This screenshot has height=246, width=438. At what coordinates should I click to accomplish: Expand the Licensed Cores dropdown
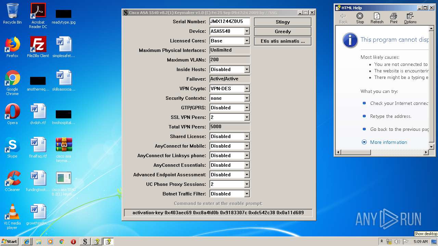247,41
